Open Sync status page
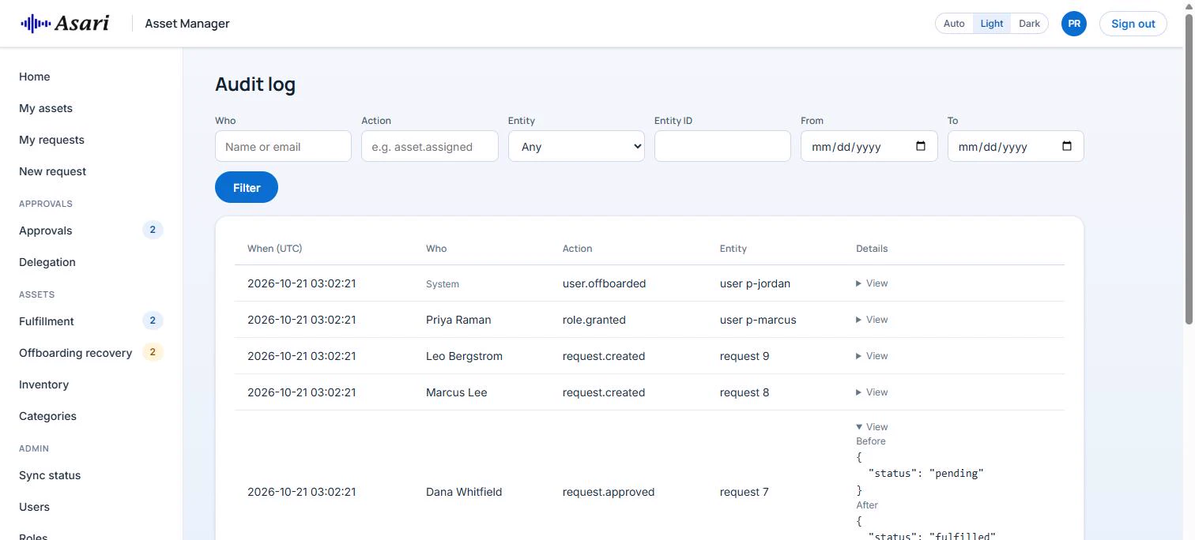This screenshot has height=540, width=1195. 50,475
